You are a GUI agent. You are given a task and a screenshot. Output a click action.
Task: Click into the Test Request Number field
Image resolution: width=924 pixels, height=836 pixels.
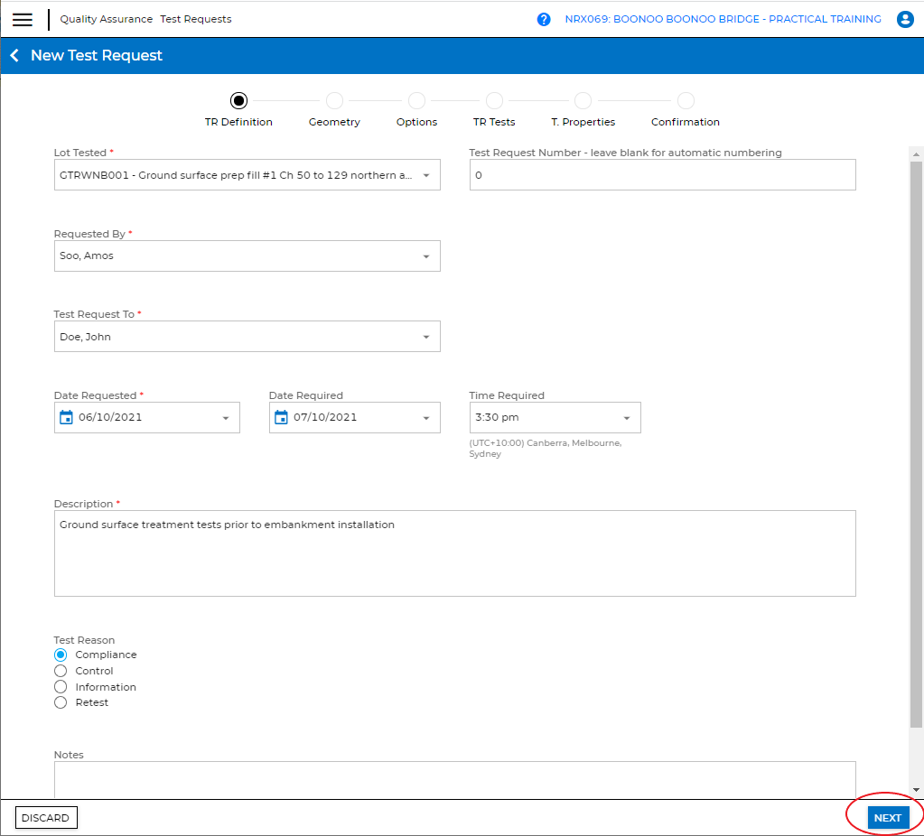[x=662, y=175]
